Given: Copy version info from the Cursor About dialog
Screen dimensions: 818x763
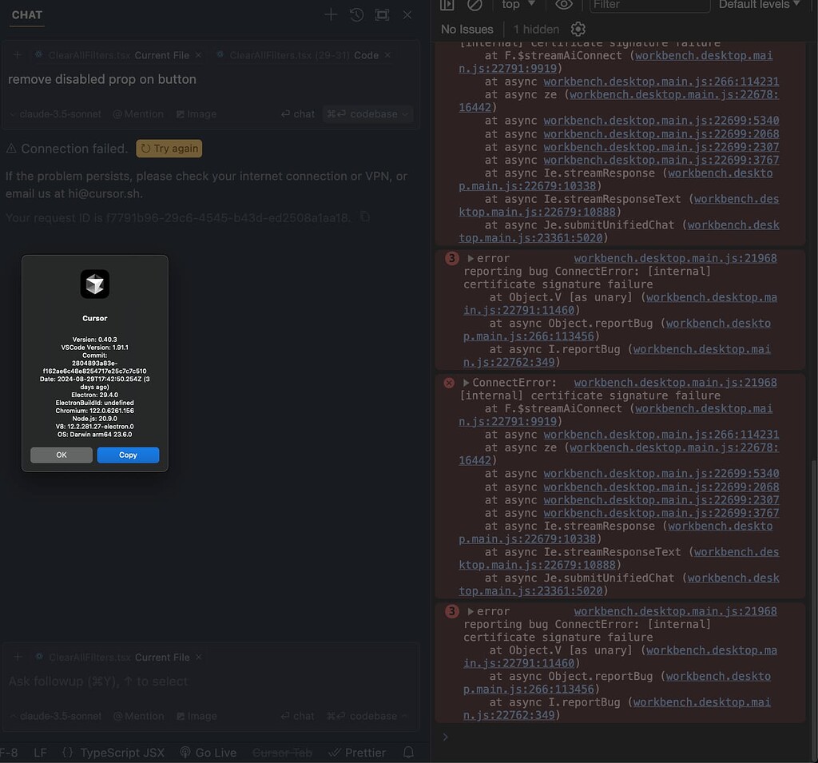Looking at the screenshot, I should coord(128,454).
